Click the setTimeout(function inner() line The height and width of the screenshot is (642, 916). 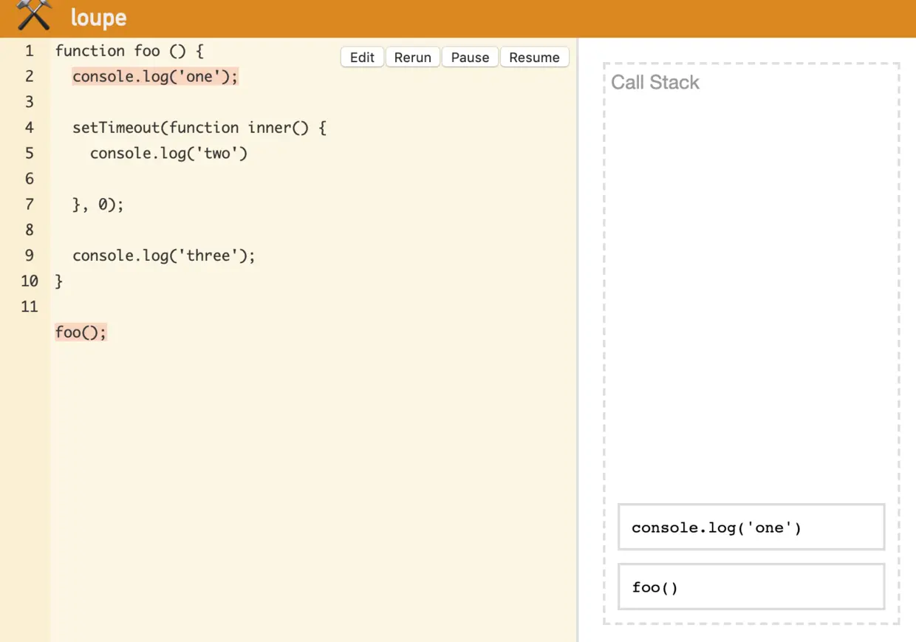(x=199, y=128)
